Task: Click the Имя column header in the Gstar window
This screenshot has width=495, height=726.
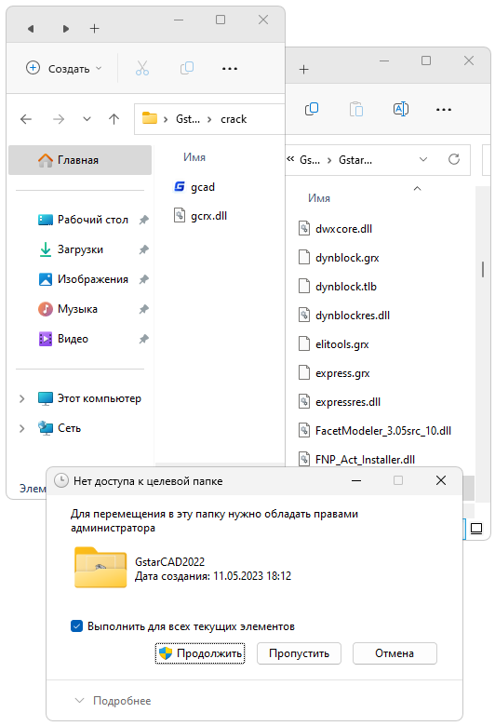Action: (x=319, y=198)
